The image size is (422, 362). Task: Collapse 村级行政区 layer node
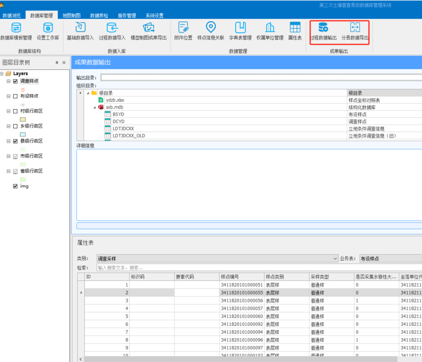pos(8,111)
